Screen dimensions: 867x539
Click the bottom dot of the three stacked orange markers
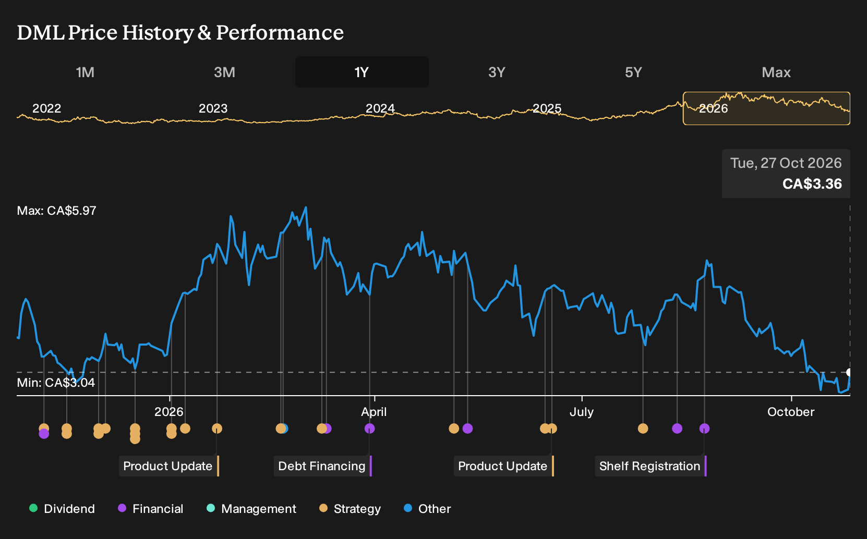coord(135,439)
